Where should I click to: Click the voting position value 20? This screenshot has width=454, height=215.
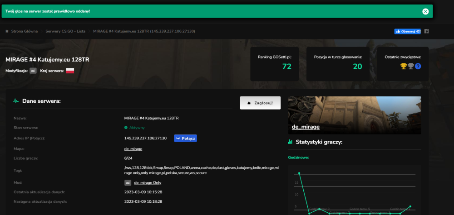[357, 67]
